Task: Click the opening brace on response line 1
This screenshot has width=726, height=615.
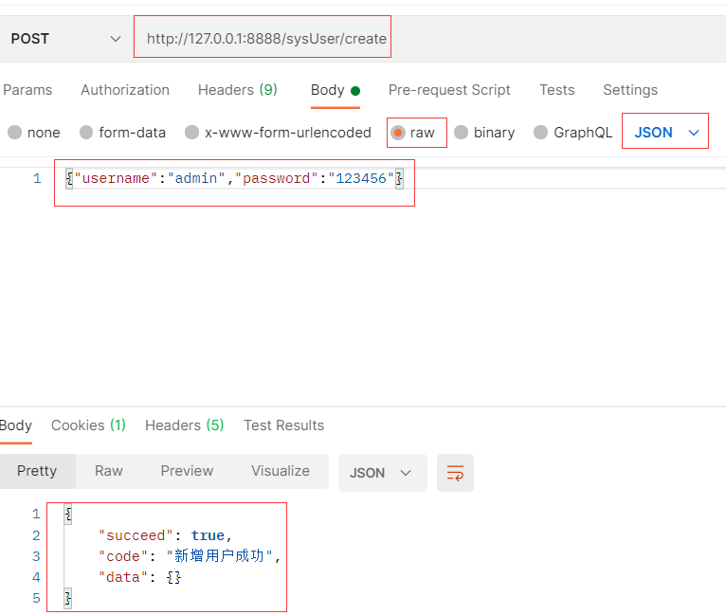Action: point(68,514)
